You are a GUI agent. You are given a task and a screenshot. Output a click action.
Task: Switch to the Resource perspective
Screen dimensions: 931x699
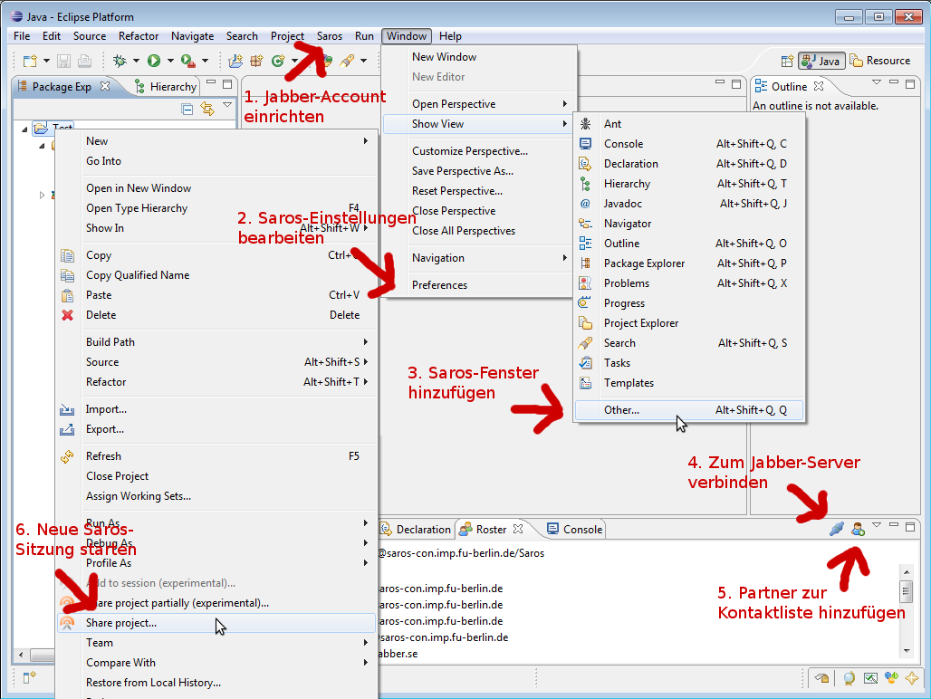[x=879, y=61]
